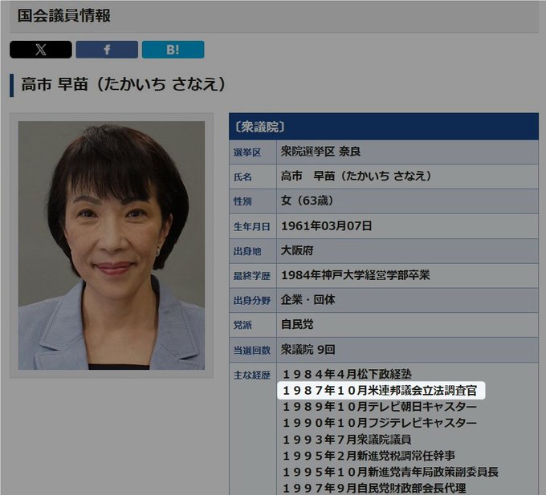Select the 大阪府 birthplace cell
This screenshot has height=495, width=546.
coord(299,250)
